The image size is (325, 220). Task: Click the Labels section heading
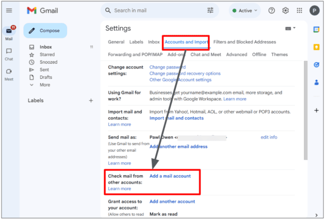35,101
